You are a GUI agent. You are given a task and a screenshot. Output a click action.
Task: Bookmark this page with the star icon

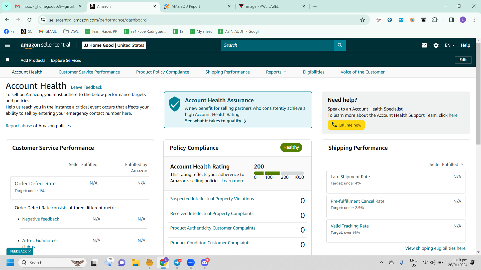[363, 20]
